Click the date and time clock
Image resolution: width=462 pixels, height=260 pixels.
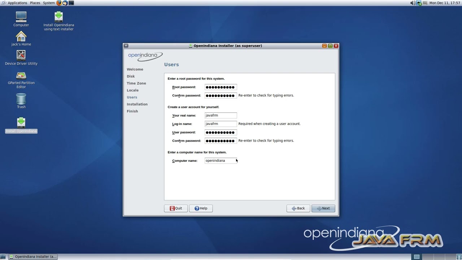(x=445, y=3)
